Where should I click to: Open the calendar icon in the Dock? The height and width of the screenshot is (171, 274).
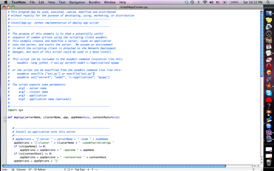pos(269,47)
